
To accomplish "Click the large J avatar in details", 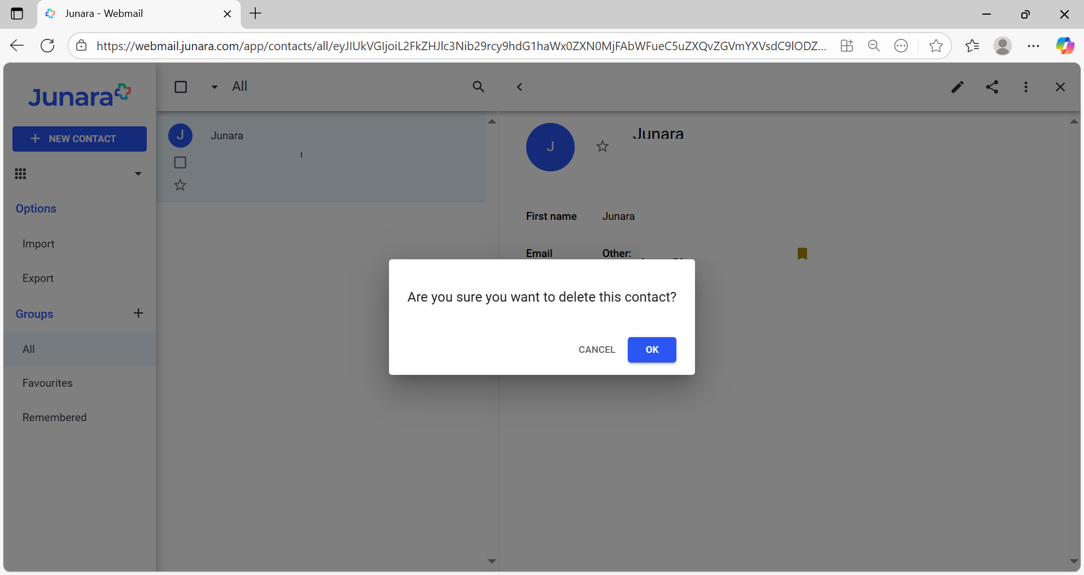I will [x=550, y=147].
